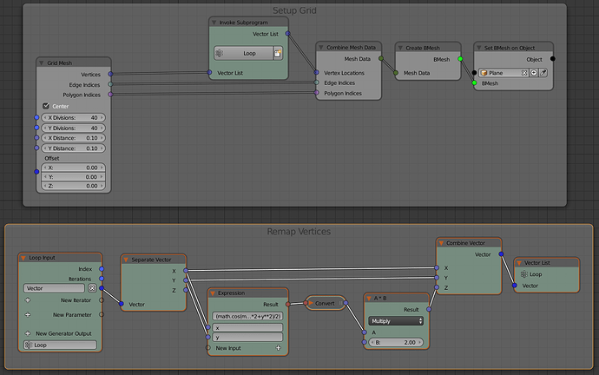Viewport: 599px width, 375px height.
Task: Toggle the Center checkbox in Grid Mesh
Action: (x=46, y=106)
